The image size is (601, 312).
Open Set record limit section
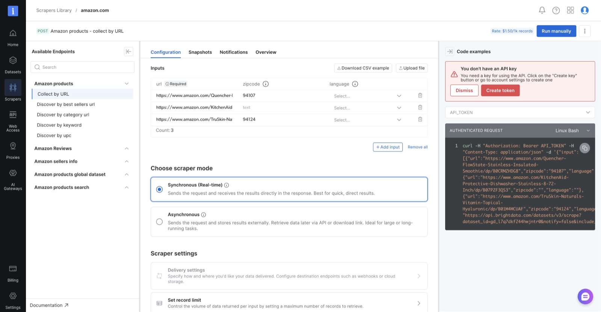tap(289, 303)
